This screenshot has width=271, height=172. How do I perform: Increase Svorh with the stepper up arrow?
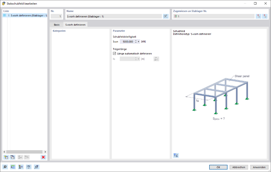pyautogui.click(x=136, y=41)
